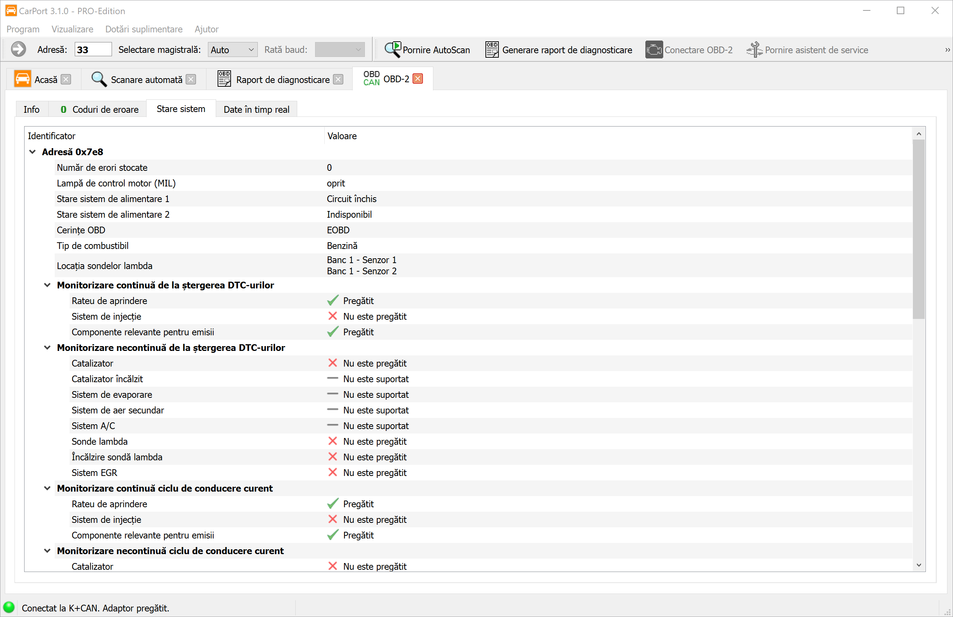This screenshot has height=617, width=953.
Task: Click the Adresă input field
Action: tap(93, 50)
